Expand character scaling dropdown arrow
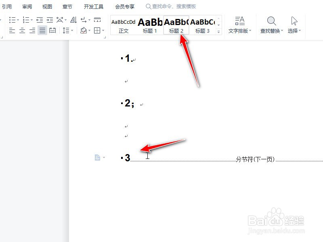This screenshot has width=323, height=242. [65, 20]
